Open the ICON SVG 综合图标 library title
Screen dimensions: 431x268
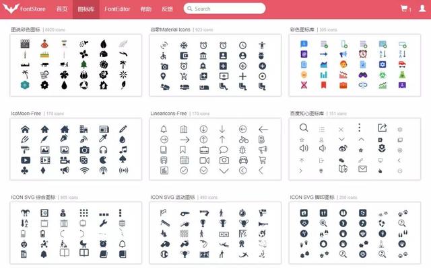click(33, 197)
